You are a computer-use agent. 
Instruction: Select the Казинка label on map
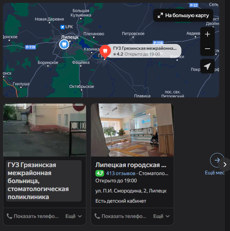coord(91,49)
